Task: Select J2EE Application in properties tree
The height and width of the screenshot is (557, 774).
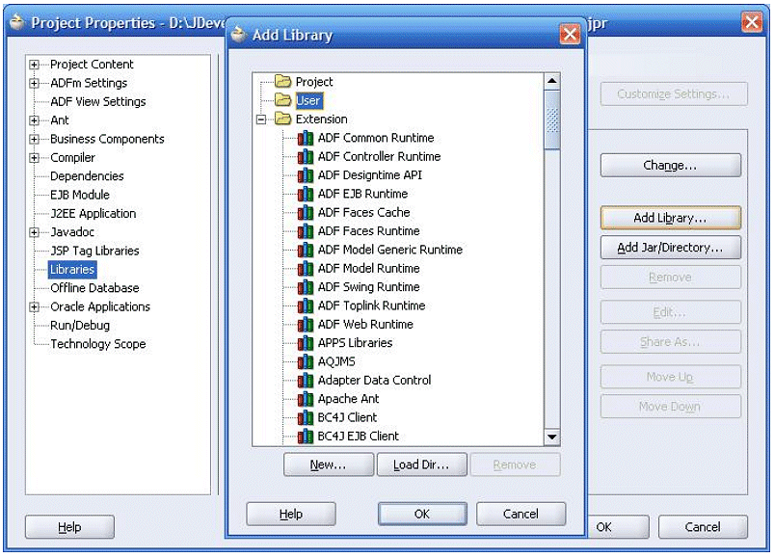Action: [93, 214]
